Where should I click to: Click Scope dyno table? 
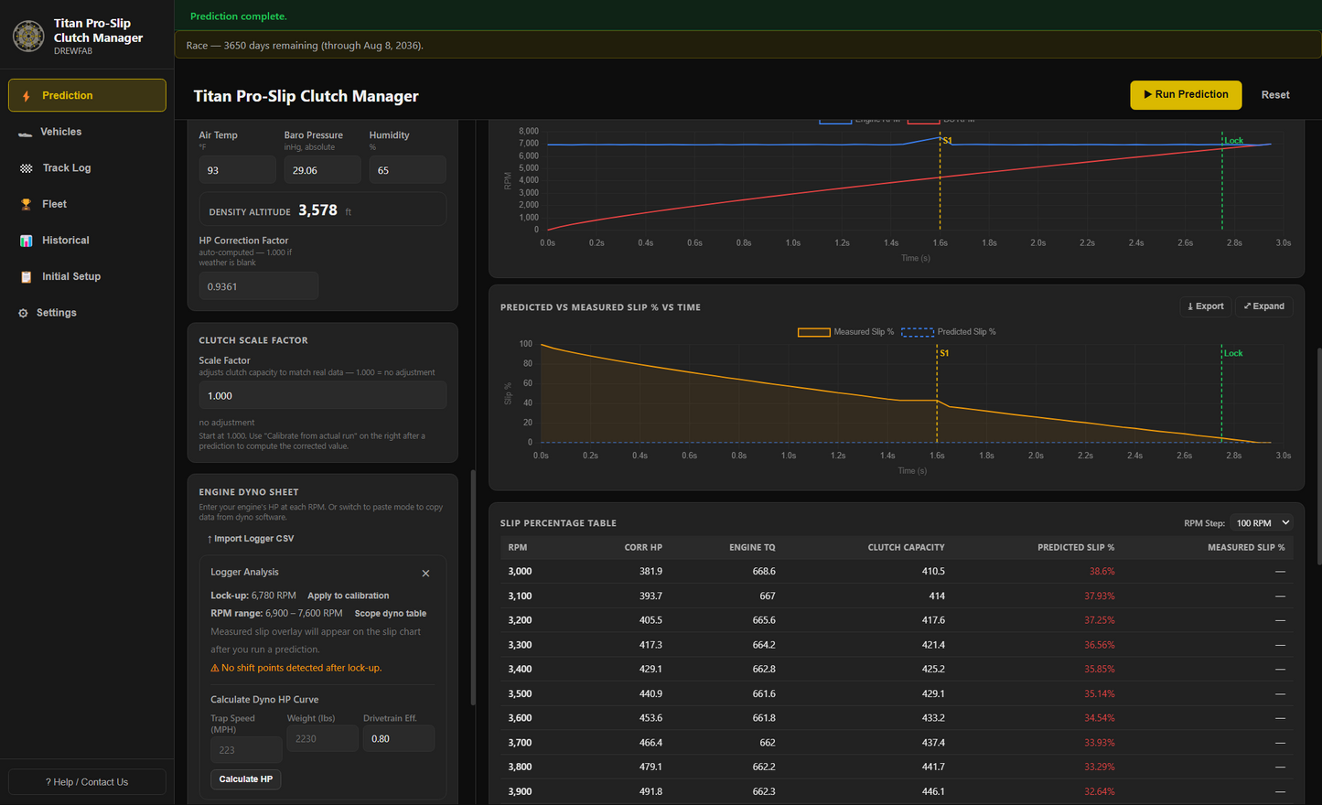tap(391, 614)
